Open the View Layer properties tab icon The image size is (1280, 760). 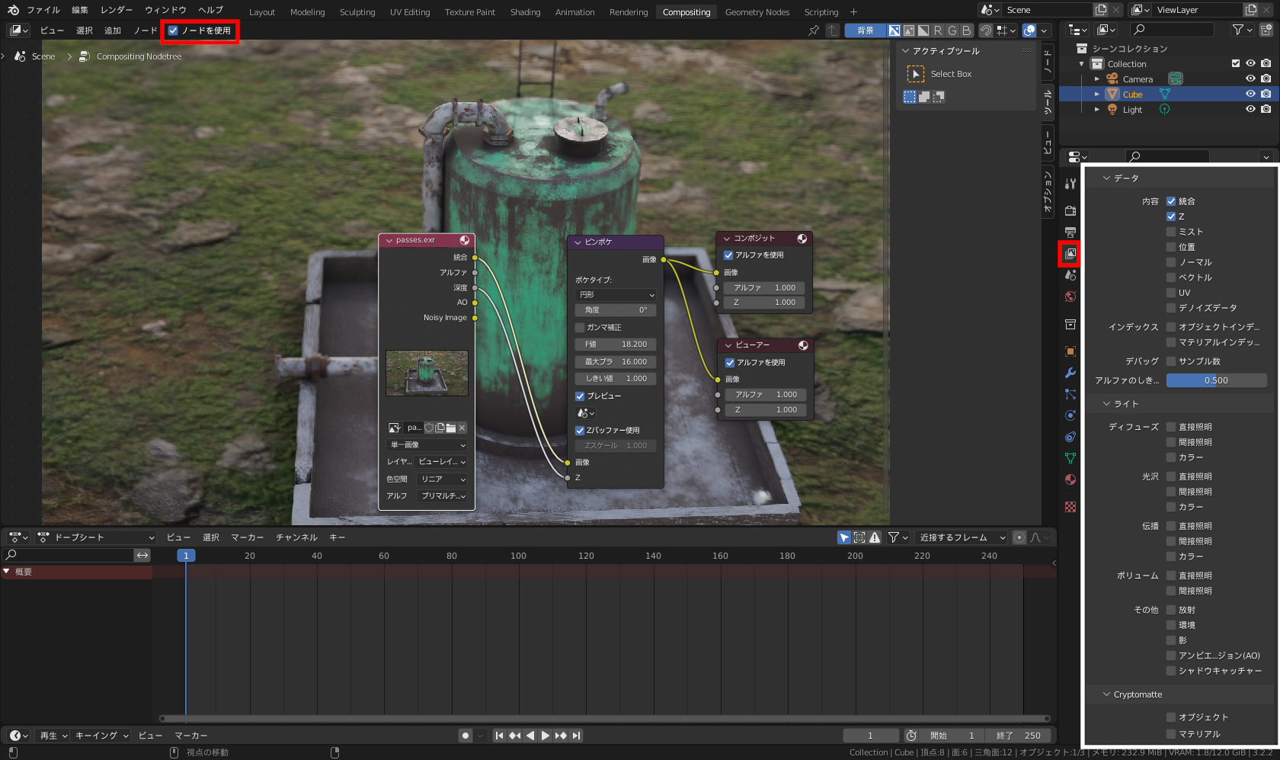coord(1070,253)
